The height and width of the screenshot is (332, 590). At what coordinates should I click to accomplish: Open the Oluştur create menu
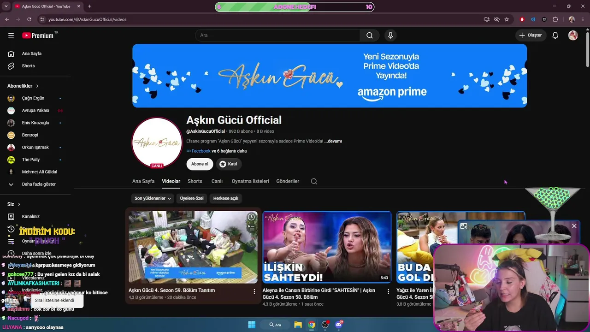531,35
